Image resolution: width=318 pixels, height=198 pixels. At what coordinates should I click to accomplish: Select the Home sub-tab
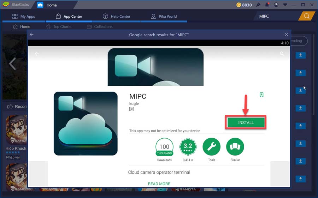coord(22,26)
